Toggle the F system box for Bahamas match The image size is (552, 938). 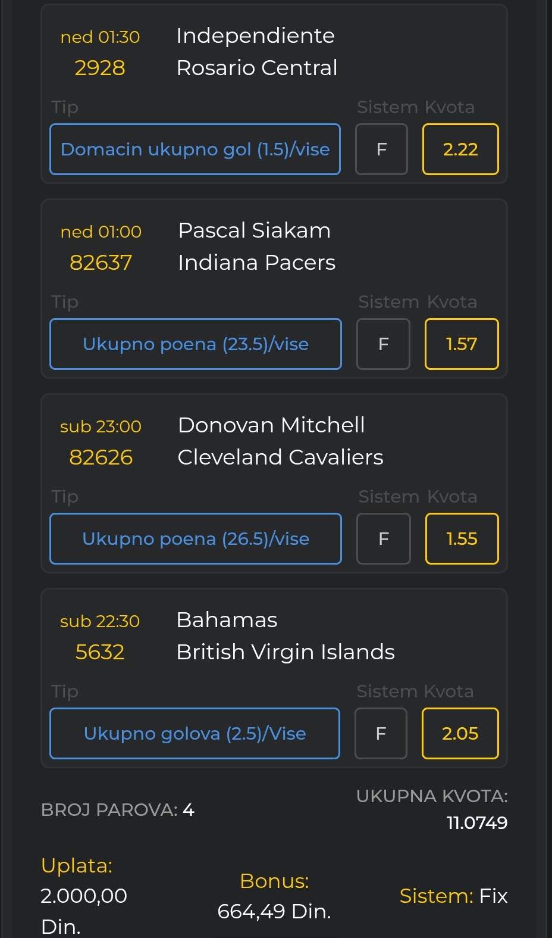[381, 734]
